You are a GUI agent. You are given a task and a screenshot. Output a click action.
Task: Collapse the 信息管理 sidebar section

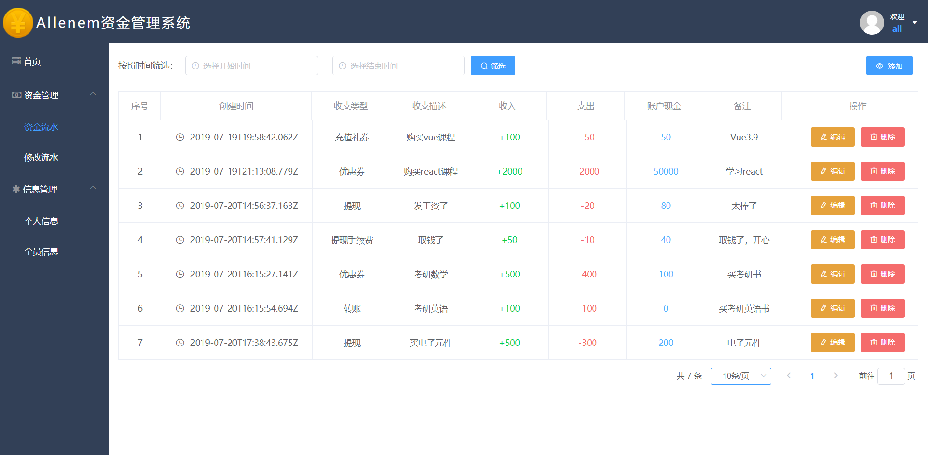pyautogui.click(x=93, y=188)
